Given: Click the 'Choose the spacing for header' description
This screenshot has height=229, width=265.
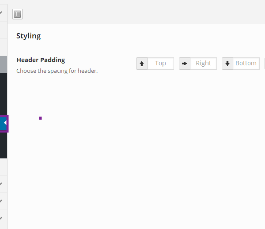Looking at the screenshot, I should click(x=57, y=71).
